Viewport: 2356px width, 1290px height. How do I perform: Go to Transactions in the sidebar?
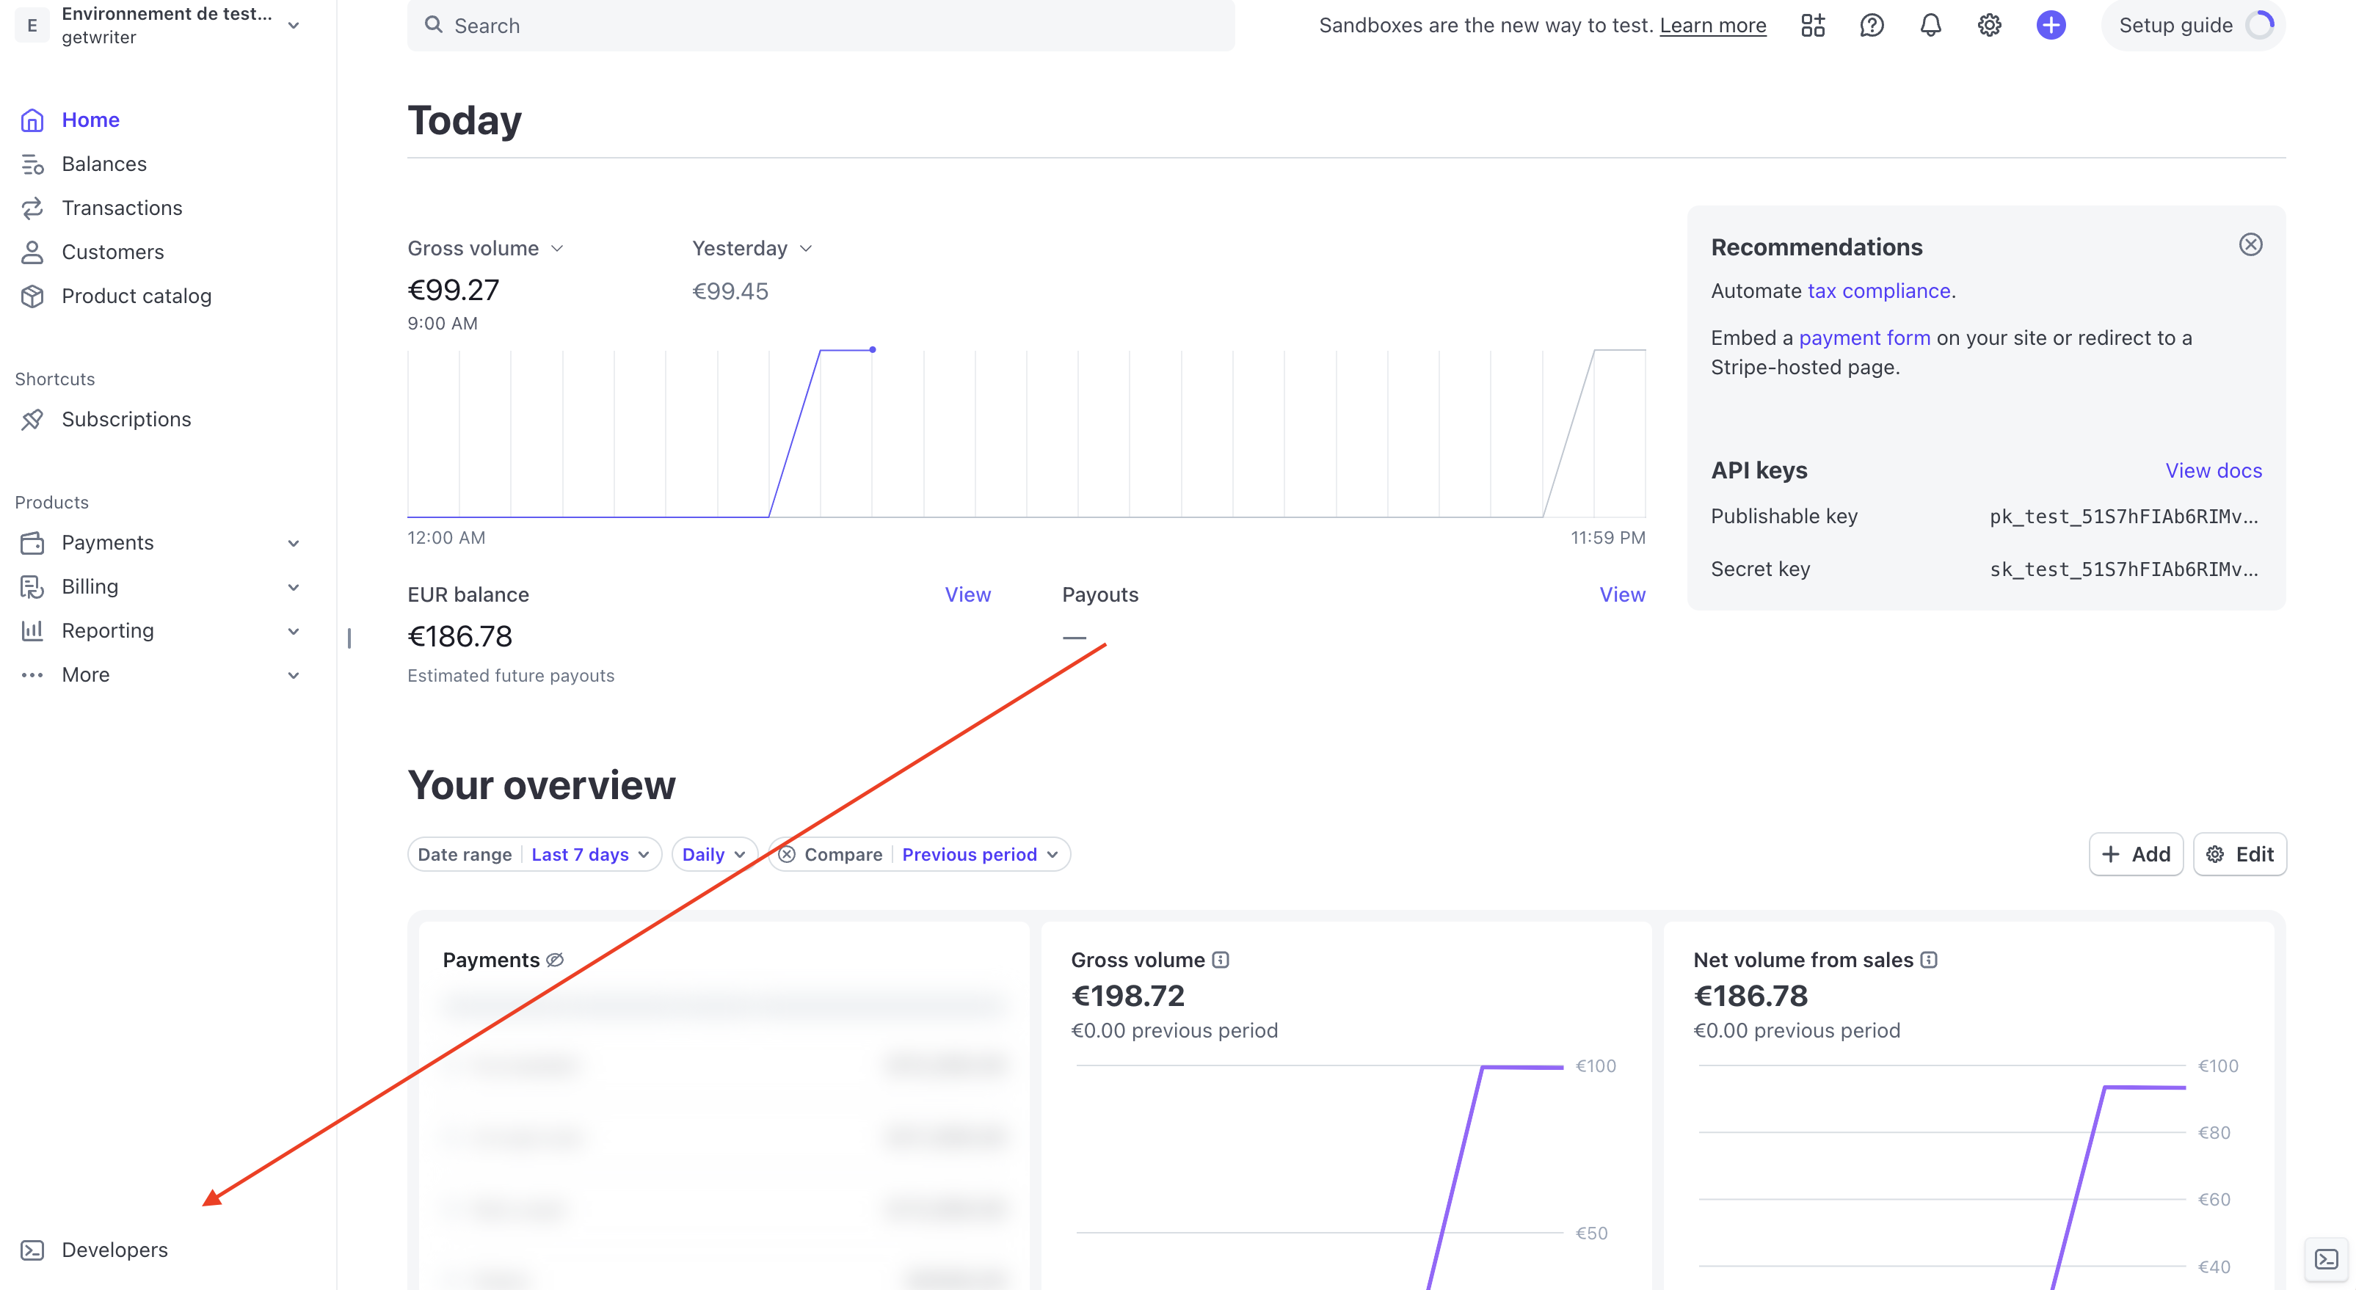pos(122,208)
